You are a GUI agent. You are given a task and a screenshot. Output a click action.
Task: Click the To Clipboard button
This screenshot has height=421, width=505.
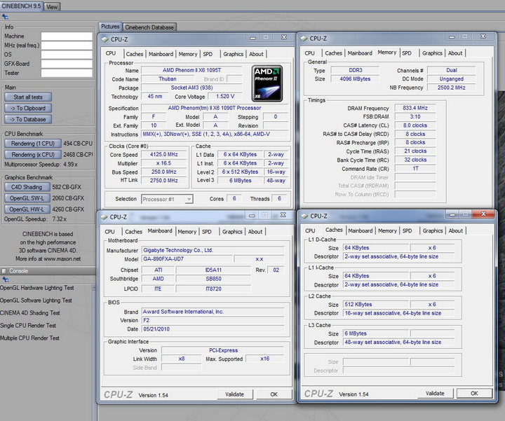(28, 109)
